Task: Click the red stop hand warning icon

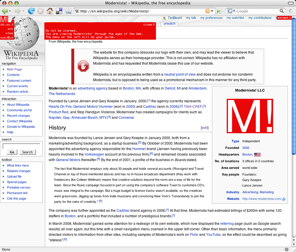Action: click(83, 66)
